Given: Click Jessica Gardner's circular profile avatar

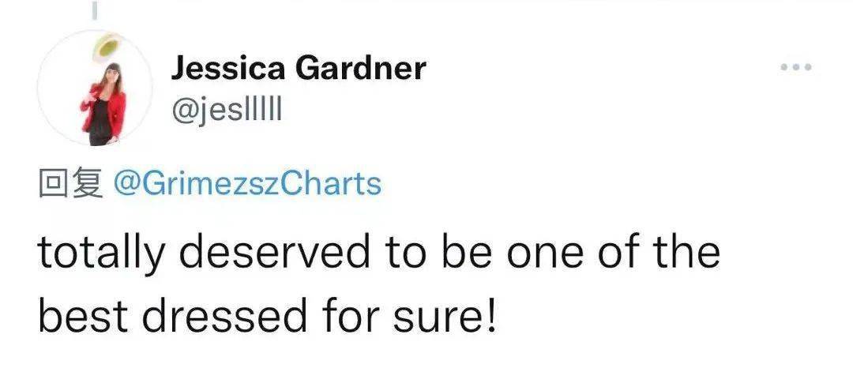Looking at the screenshot, I should tap(96, 89).
